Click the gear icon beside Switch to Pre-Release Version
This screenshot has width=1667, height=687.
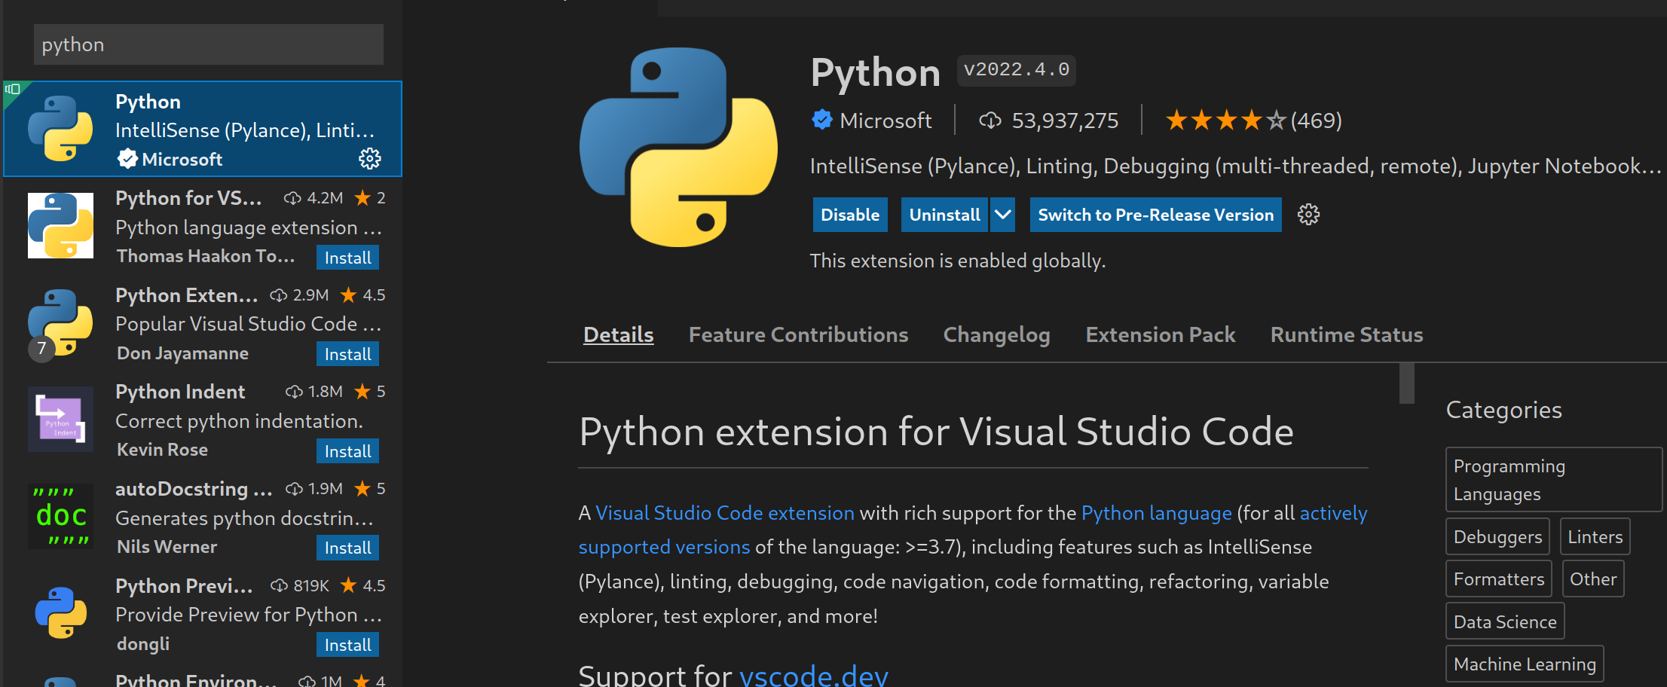[1308, 215]
